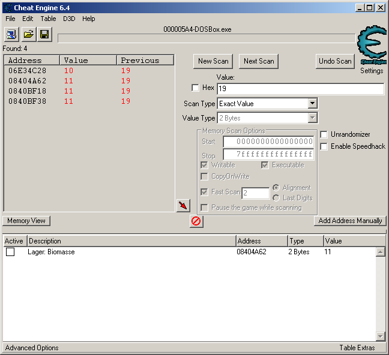Click the Fast Scan alignment value field

tap(256, 193)
